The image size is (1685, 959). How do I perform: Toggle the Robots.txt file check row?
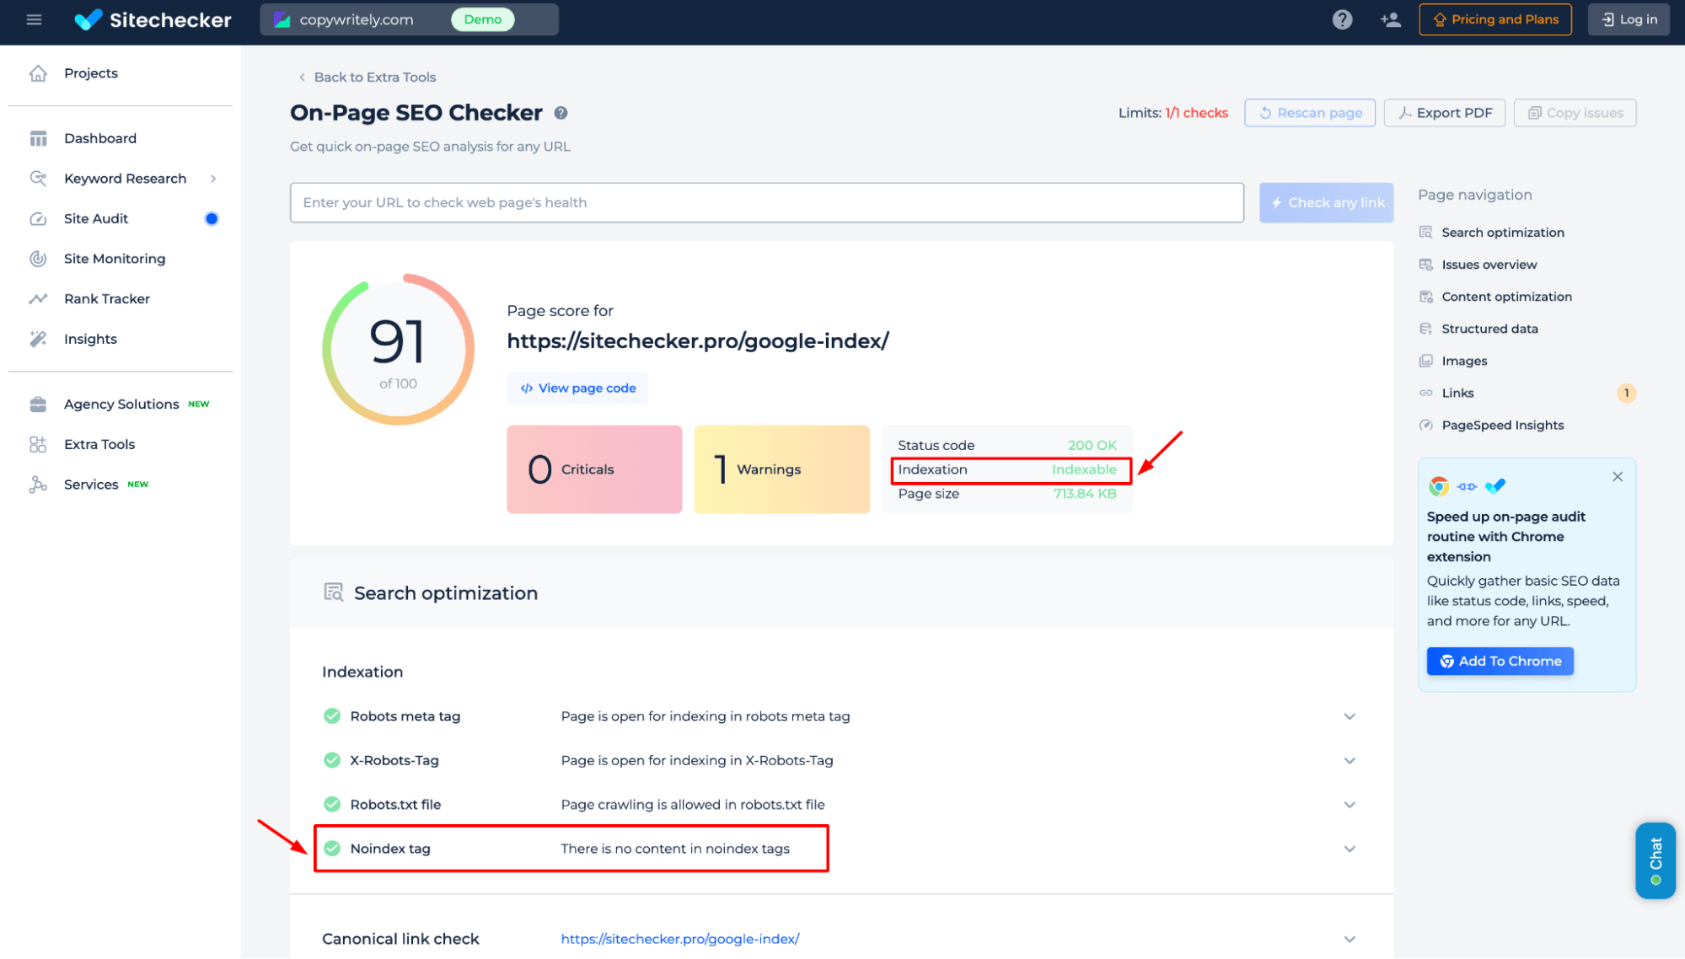(1350, 804)
